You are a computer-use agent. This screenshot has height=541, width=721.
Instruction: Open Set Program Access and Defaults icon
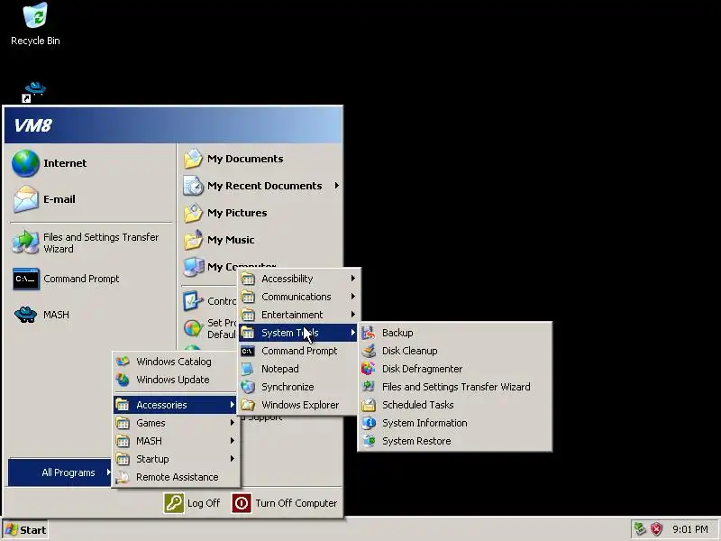(193, 328)
